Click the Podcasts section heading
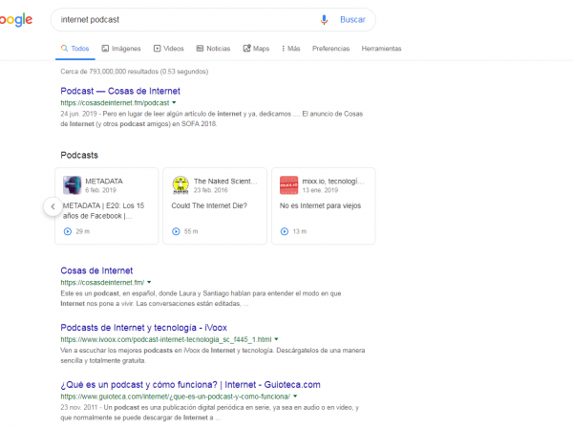This screenshot has width=573, height=430. point(79,156)
